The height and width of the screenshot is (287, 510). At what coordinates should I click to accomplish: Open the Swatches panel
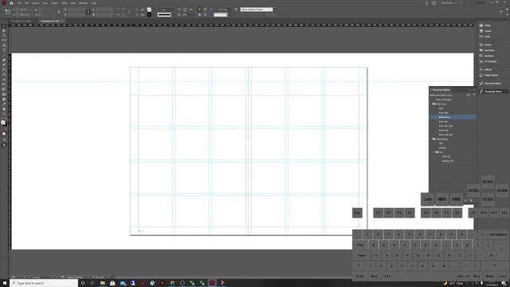487,50
